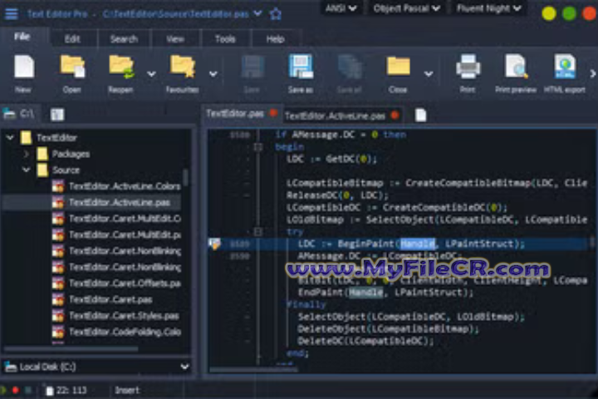Select TextEditor.ActiveLine.pas file in tree
This screenshot has width=598, height=399.
click(120, 202)
